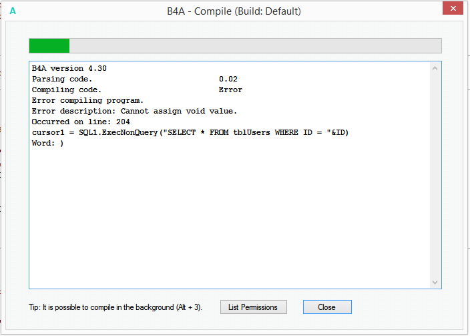
Task: Click the gray unfilled part of progress bar
Action: click(254, 45)
